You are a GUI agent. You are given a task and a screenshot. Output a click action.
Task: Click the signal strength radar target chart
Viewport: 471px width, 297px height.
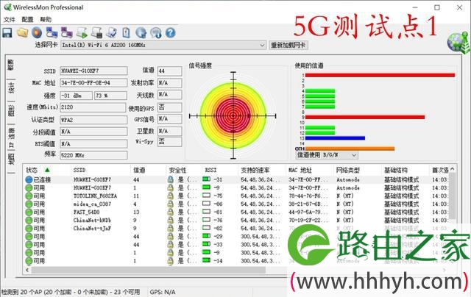(233, 115)
